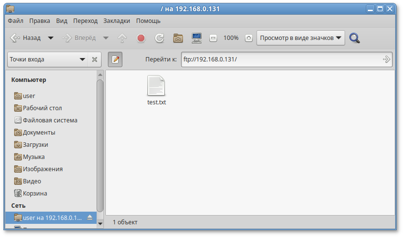Go to the Home folder icon
This screenshot has height=237, width=403.
(178, 38)
